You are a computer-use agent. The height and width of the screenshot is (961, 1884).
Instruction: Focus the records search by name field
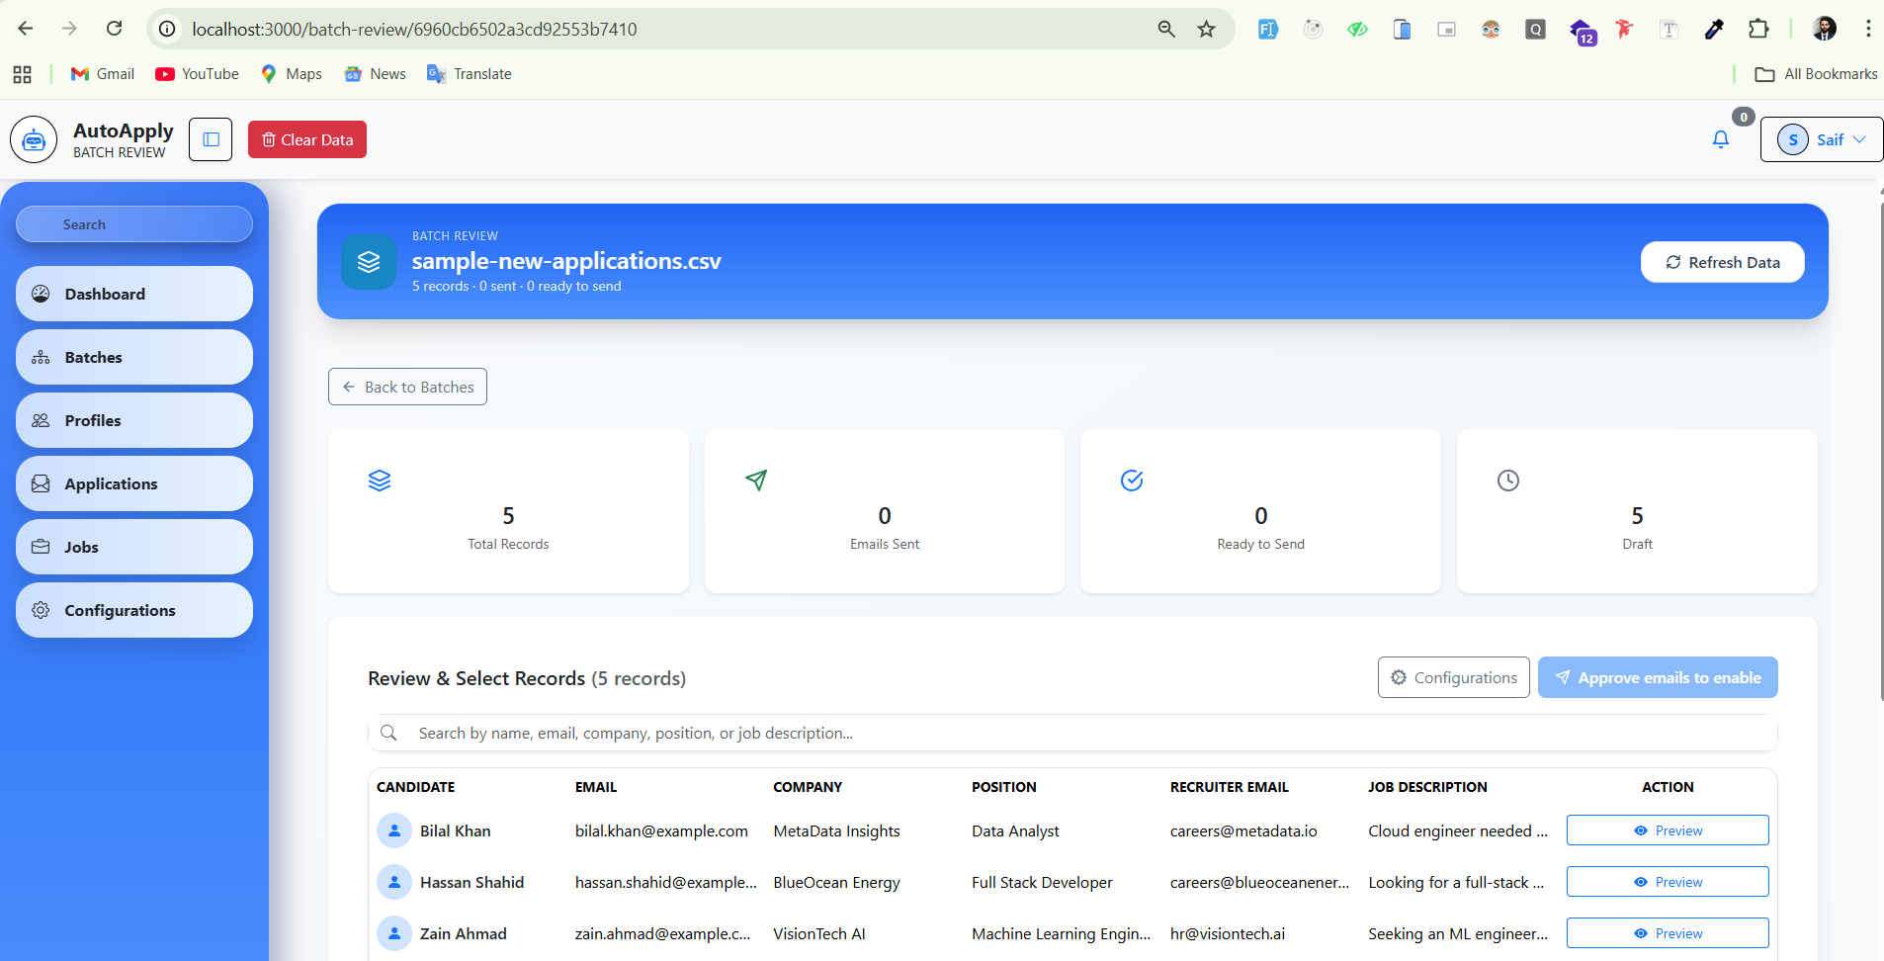click(x=1087, y=733)
